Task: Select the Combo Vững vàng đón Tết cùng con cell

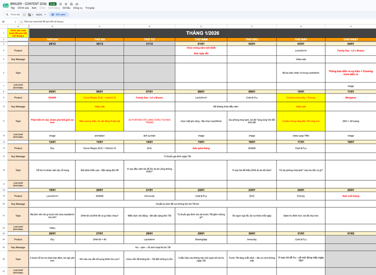Action: 301,121
